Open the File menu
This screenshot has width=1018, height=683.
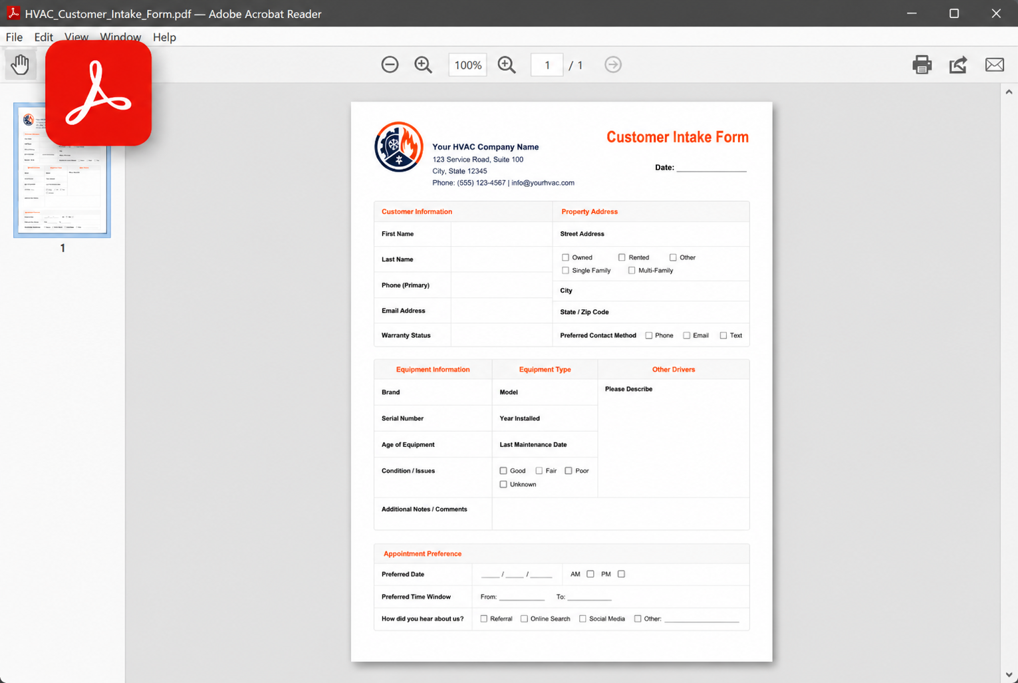coord(14,37)
